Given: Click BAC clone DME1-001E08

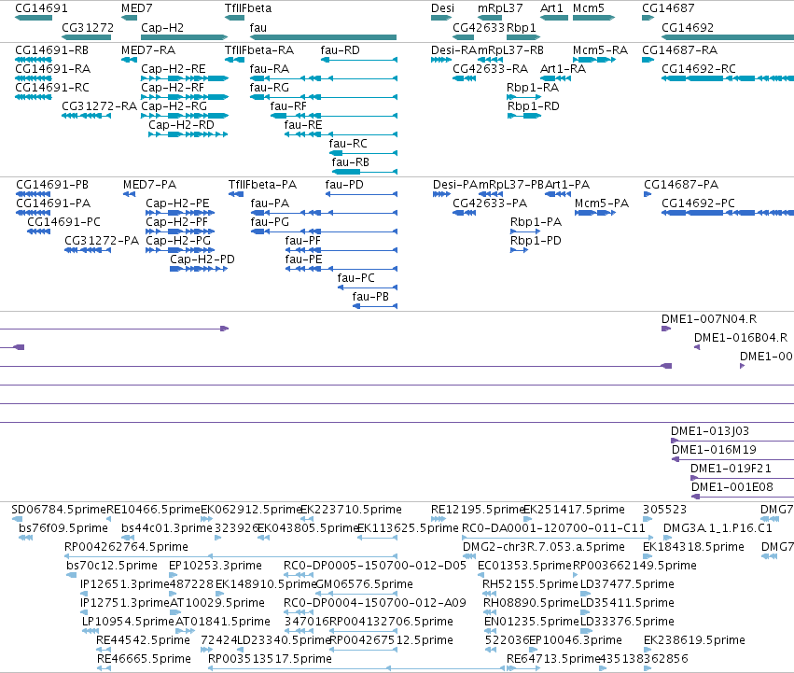Looking at the screenshot, I should point(732,487).
